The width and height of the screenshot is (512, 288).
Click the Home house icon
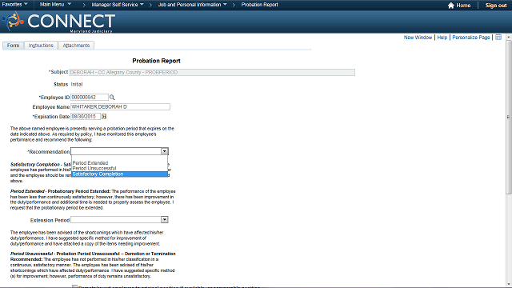451,6
